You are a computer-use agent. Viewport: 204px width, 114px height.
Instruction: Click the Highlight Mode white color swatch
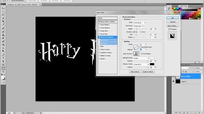pyautogui.click(x=152, y=58)
